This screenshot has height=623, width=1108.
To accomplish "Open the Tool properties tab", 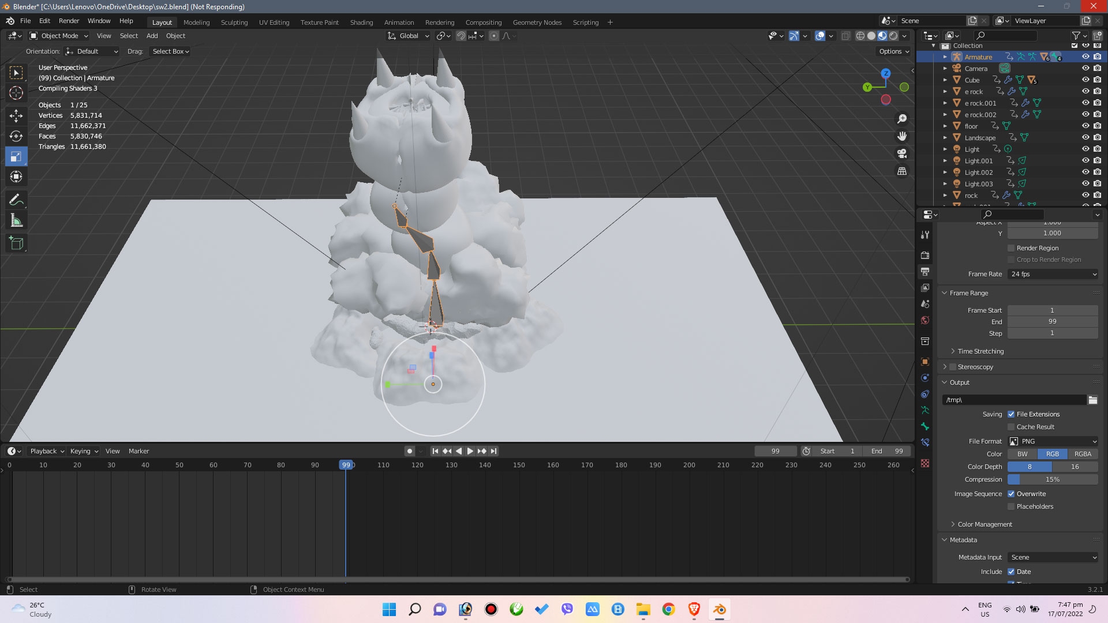I will click(x=925, y=235).
